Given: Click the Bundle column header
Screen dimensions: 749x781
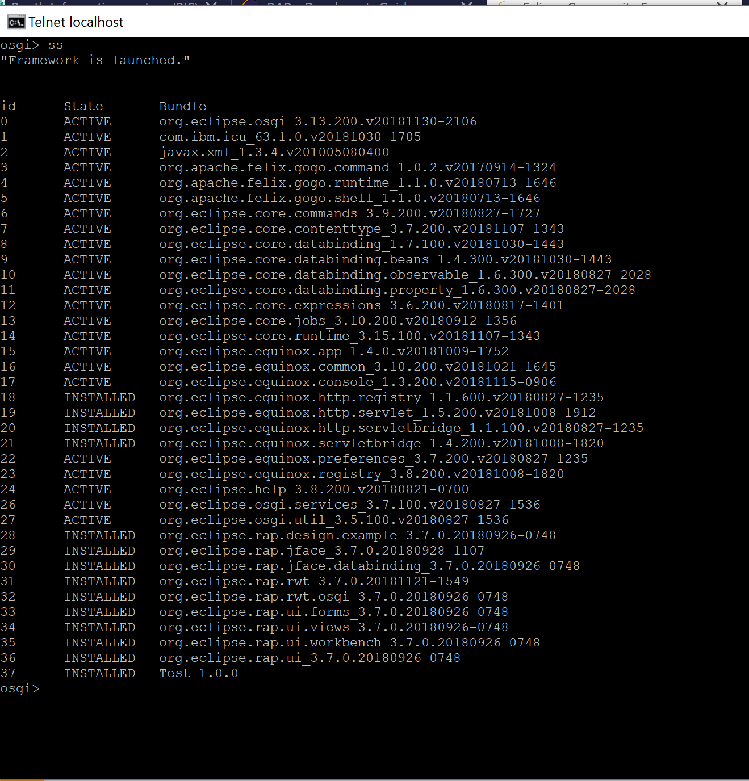Looking at the screenshot, I should coord(183,106).
